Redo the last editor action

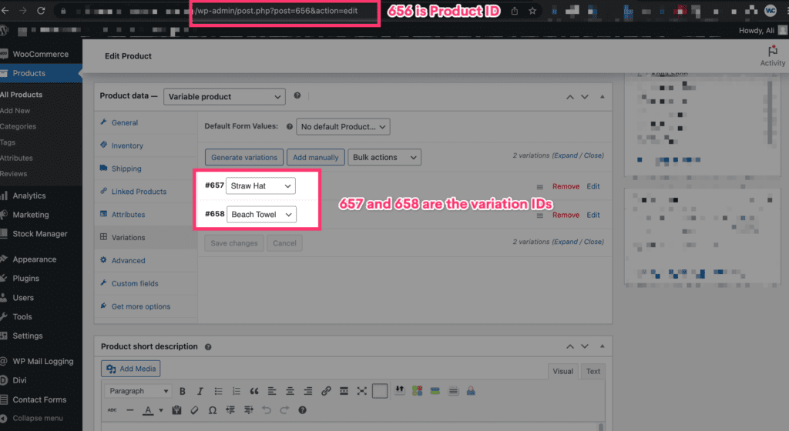click(x=284, y=410)
